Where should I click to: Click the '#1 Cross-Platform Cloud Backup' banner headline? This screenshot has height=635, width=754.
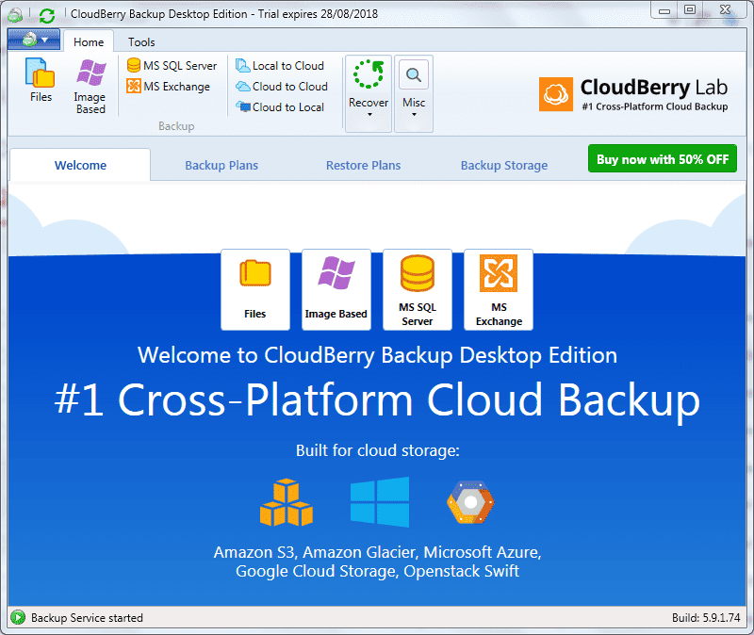coord(378,400)
